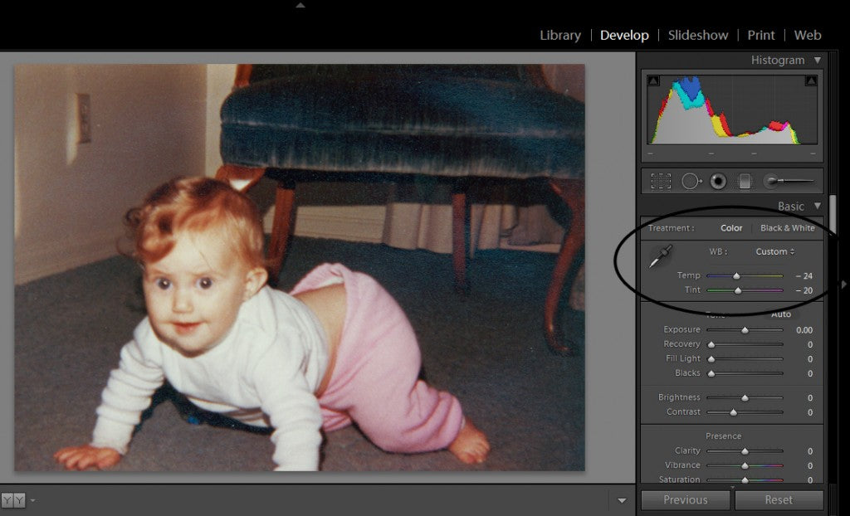Image resolution: width=850 pixels, height=516 pixels.
Task: Select the Graduated Filter tool
Action: (x=745, y=181)
